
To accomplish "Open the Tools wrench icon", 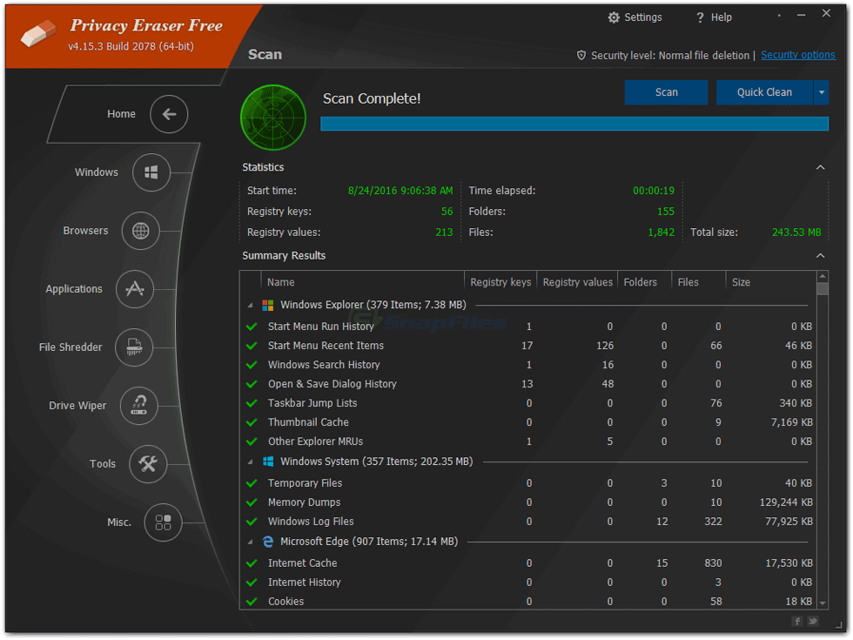I will (148, 464).
